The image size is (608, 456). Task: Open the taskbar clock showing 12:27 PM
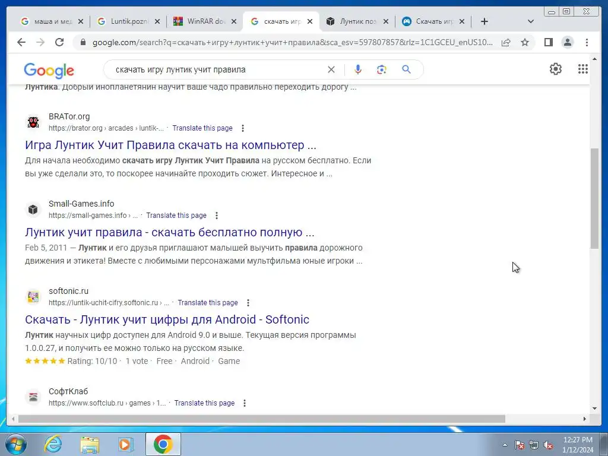point(578,445)
